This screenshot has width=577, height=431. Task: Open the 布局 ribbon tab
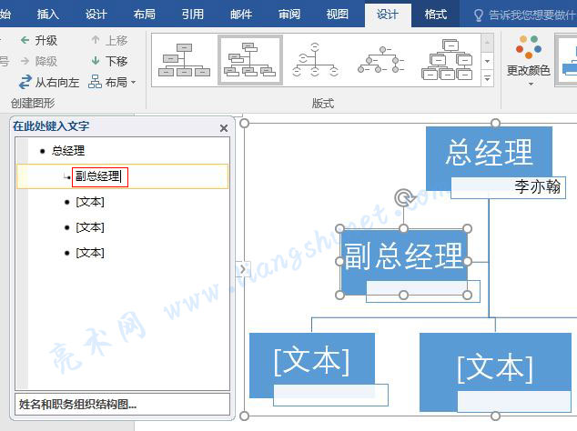pos(144,15)
